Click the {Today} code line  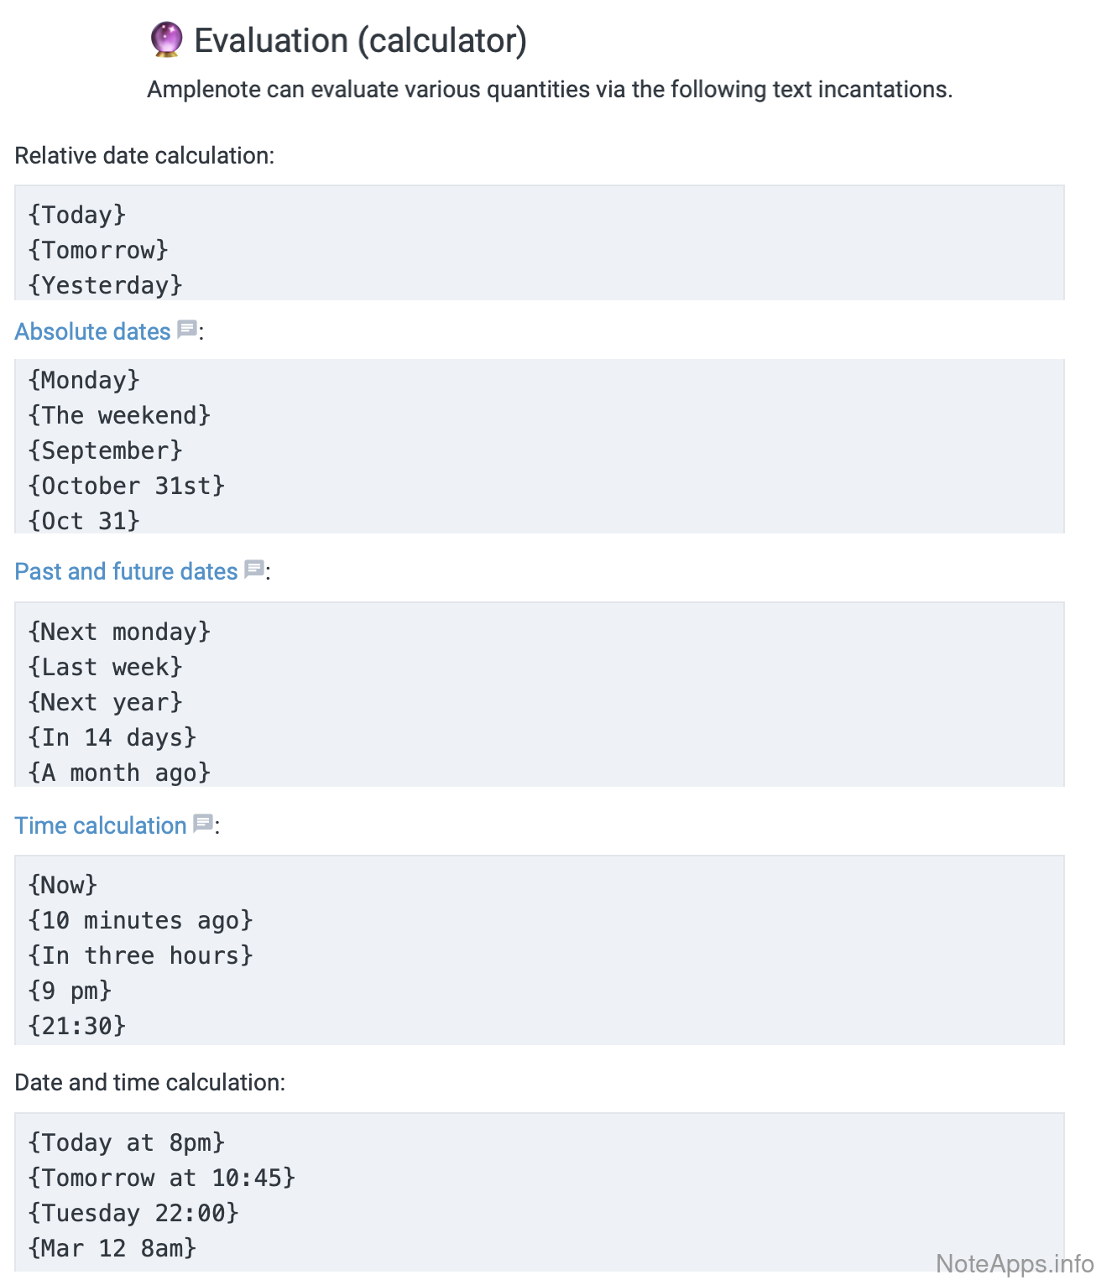click(x=77, y=215)
